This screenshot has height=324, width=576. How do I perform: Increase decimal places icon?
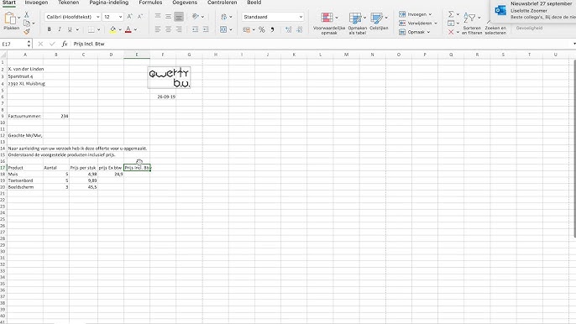tap(289, 29)
